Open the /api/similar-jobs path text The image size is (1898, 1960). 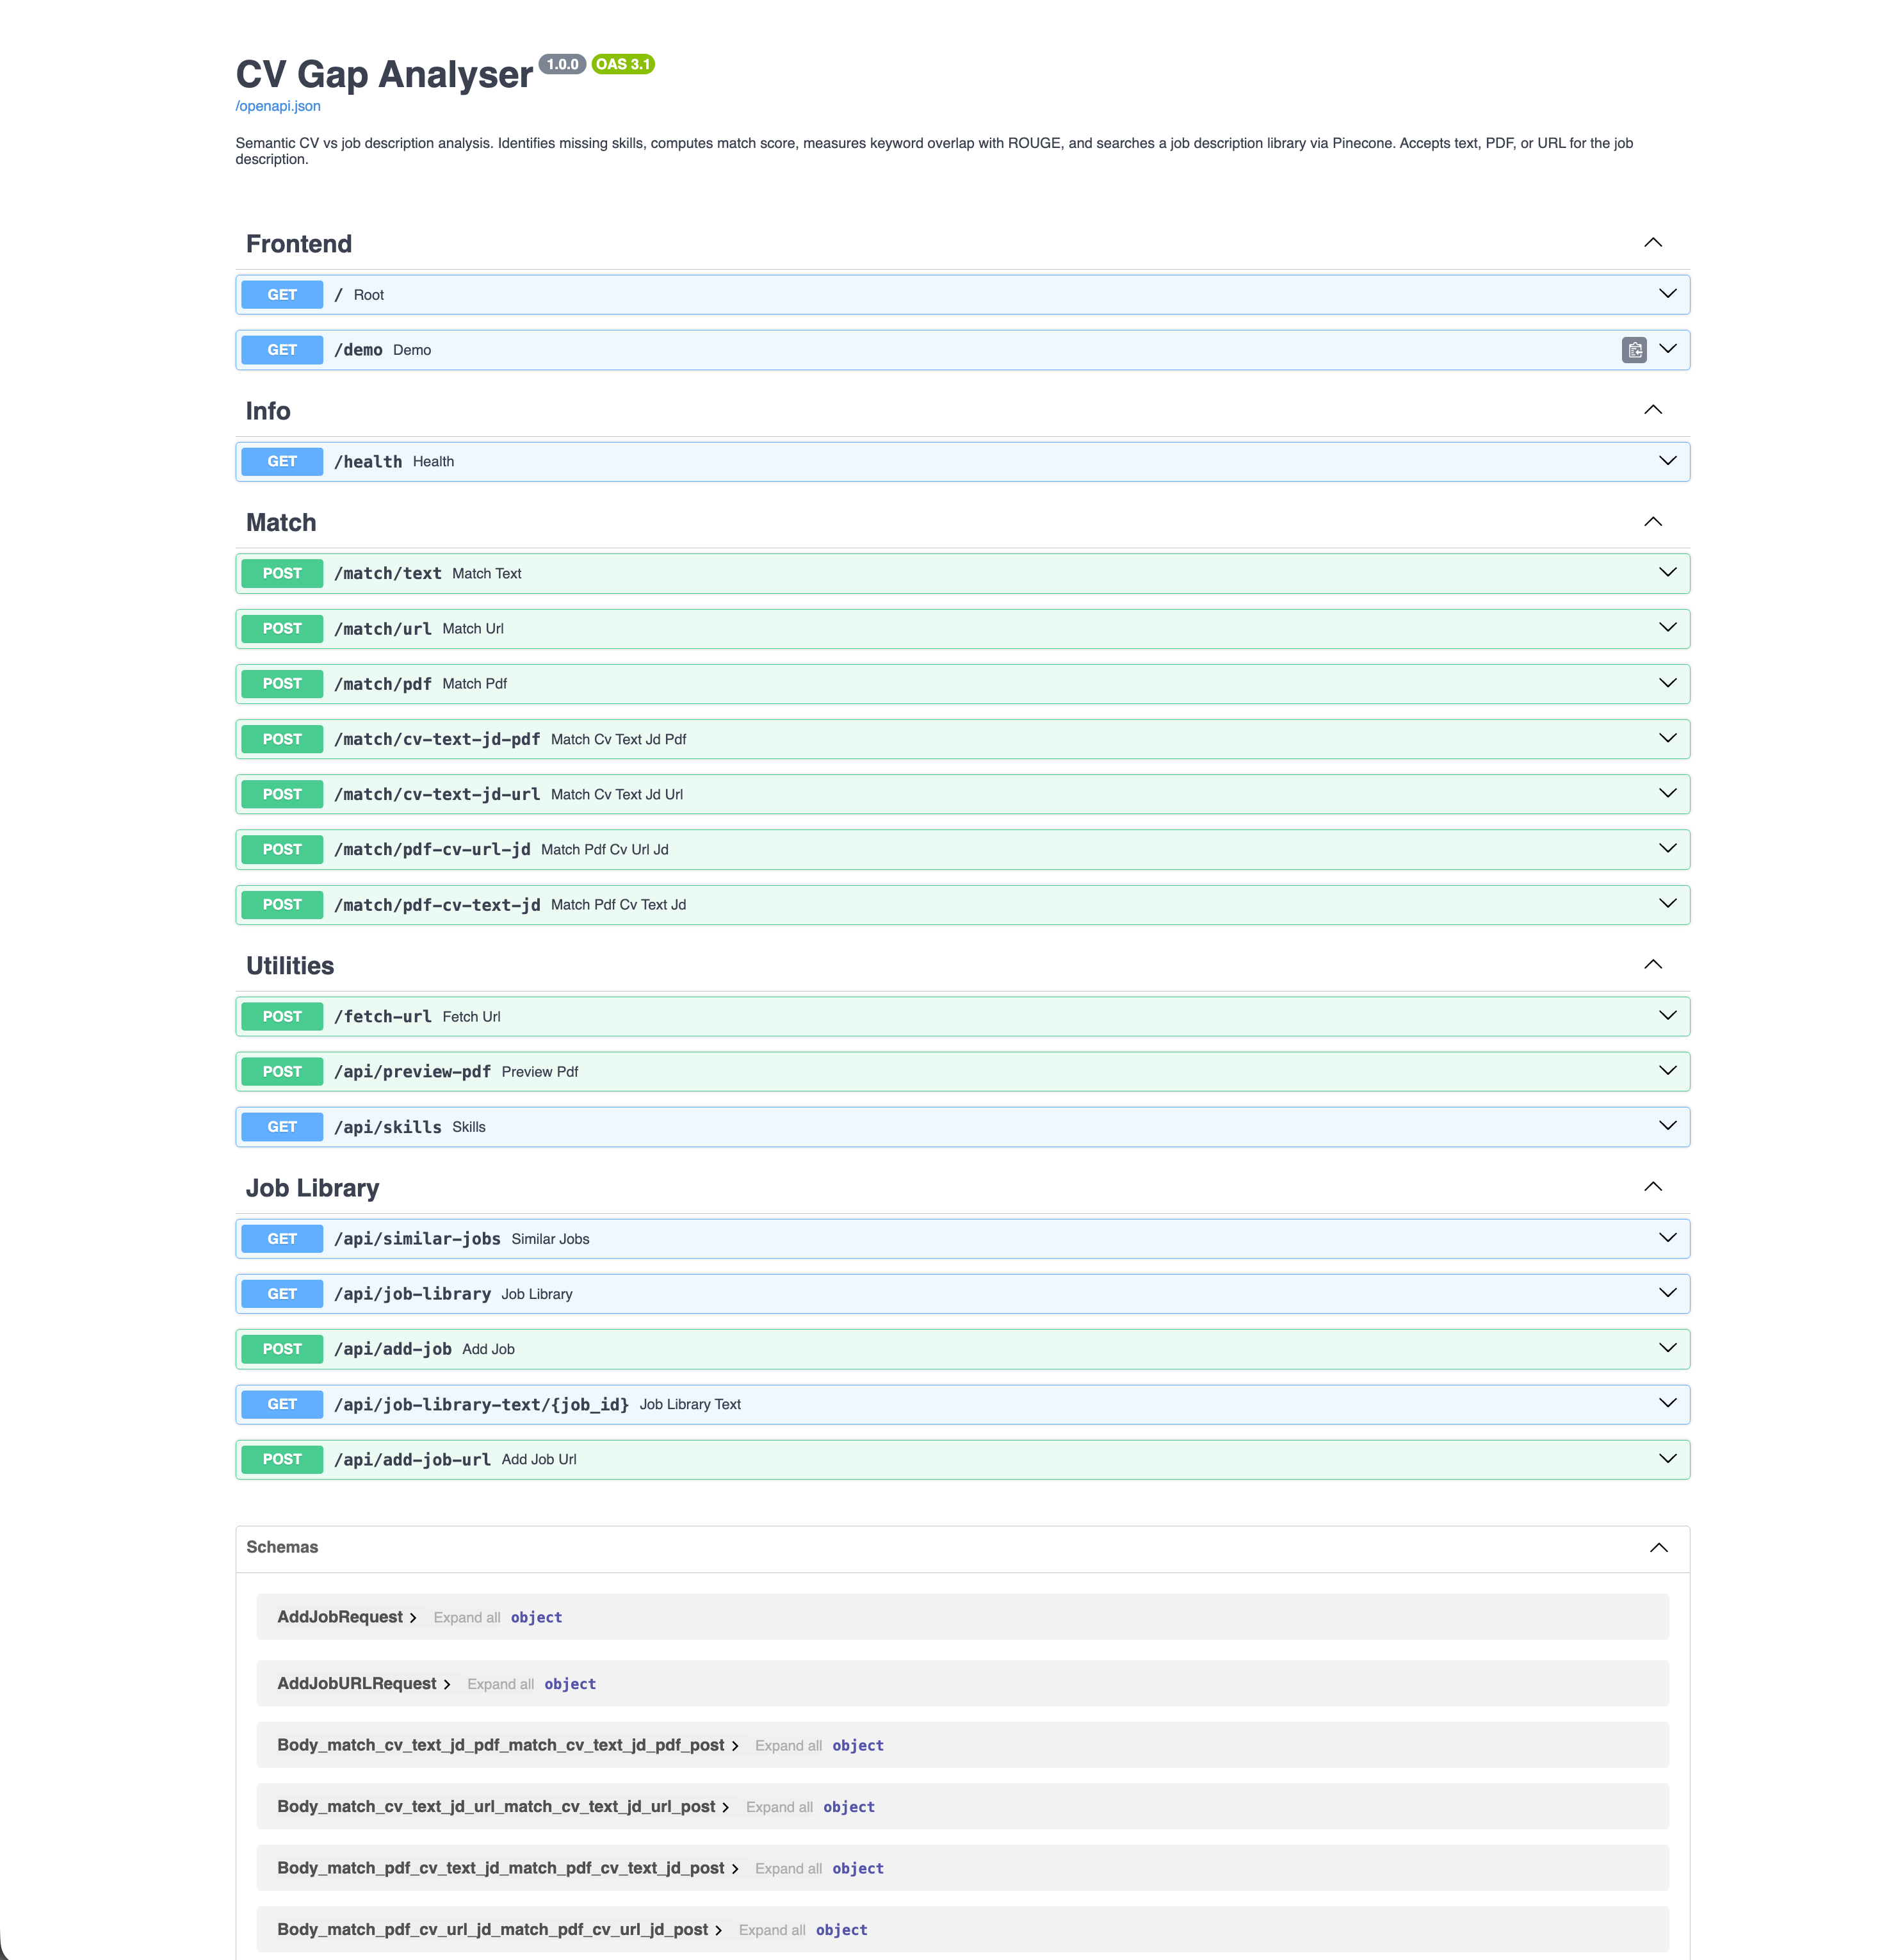[417, 1239]
